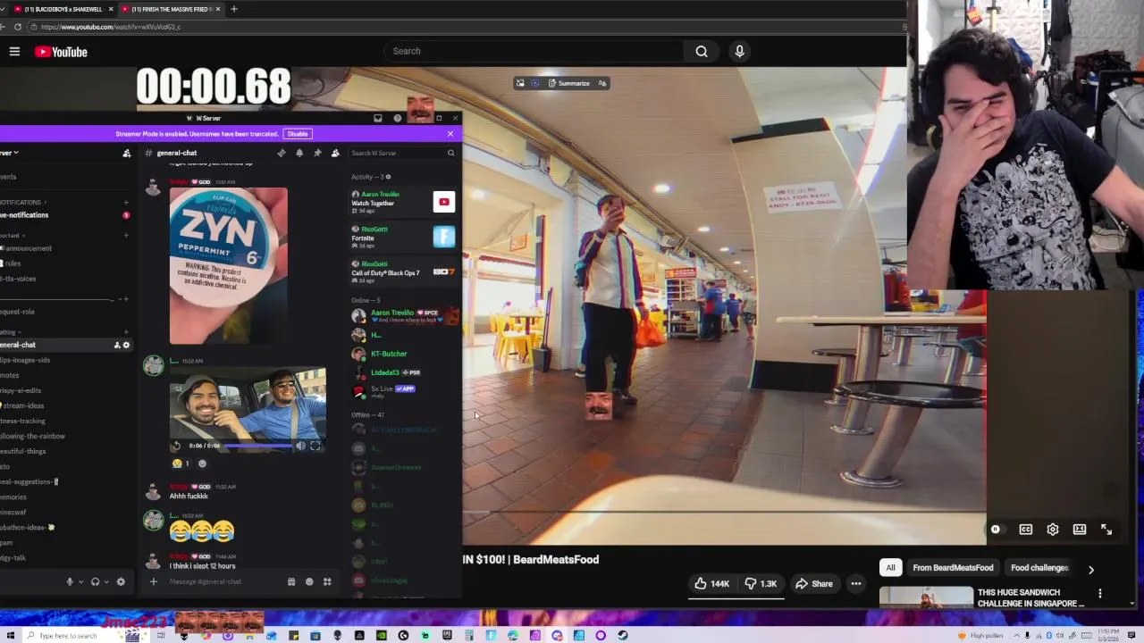
Task: Expand the W Server name dropdown
Action: (x=9, y=153)
